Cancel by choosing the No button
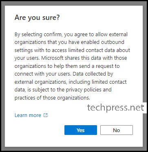This screenshot has width=148, height=152. [117, 130]
